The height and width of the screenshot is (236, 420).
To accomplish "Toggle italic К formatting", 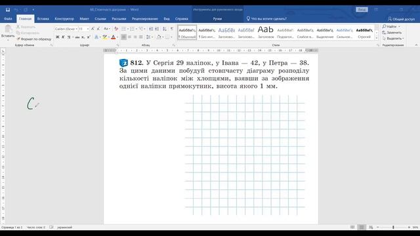I will (63, 37).
